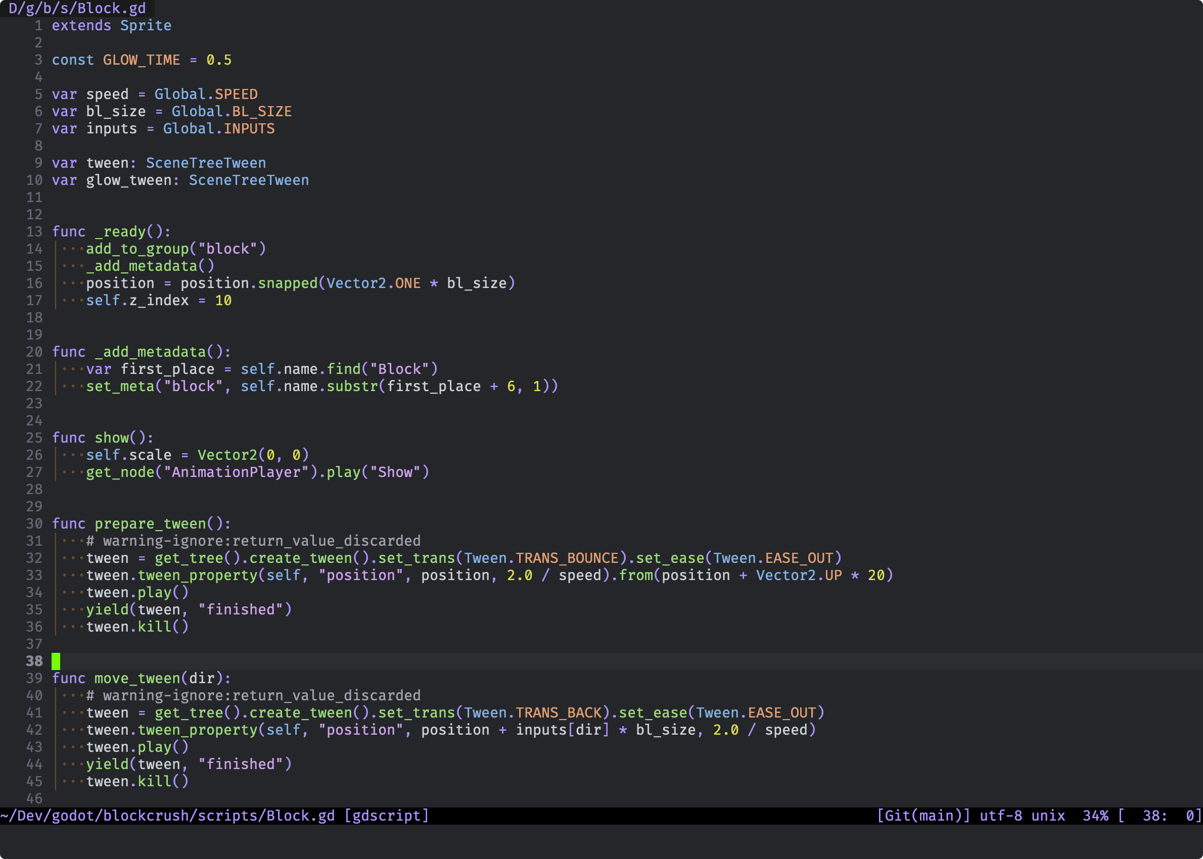Click line number 1 in the gutter
Screen dimensions: 1203x859
pyautogui.click(x=38, y=25)
